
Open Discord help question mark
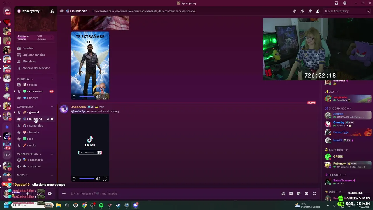click(345, 3)
